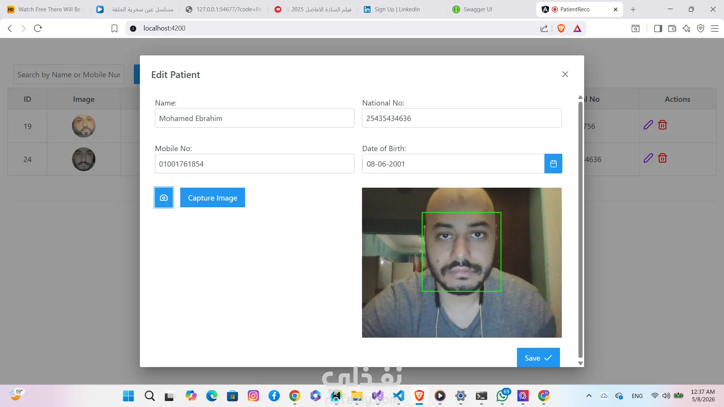View site information for localhost
This screenshot has width=724, height=407.
coord(133,28)
